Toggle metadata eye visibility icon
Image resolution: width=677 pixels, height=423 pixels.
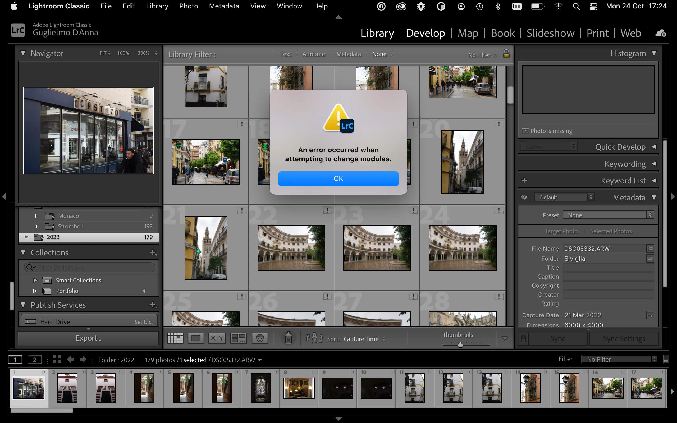524,197
